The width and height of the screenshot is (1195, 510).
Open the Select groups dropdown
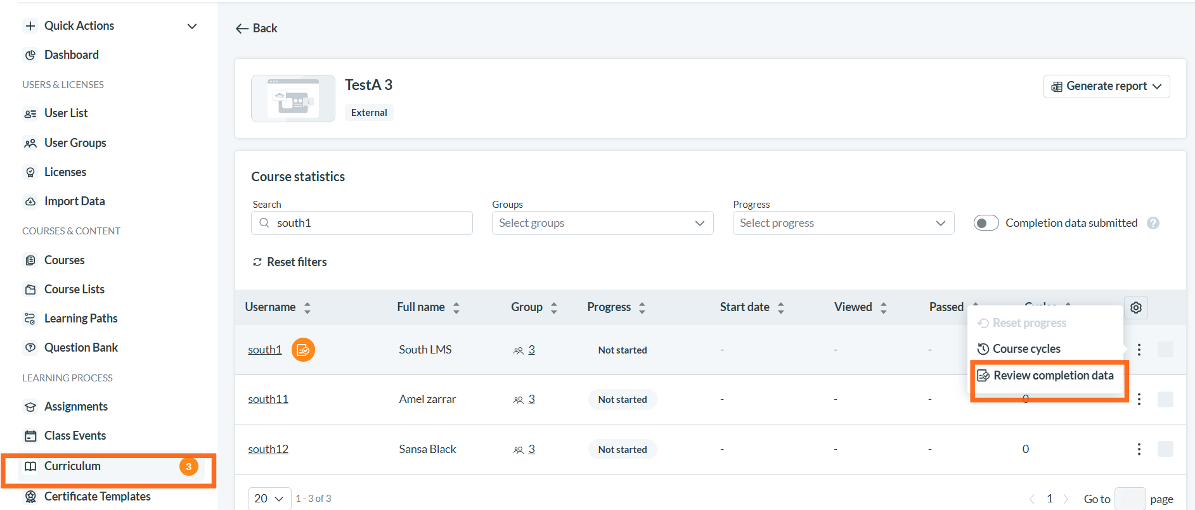point(602,223)
